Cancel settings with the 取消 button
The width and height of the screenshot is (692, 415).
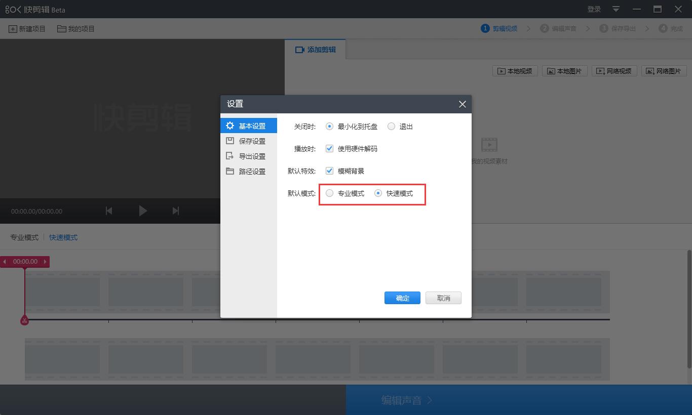443,298
